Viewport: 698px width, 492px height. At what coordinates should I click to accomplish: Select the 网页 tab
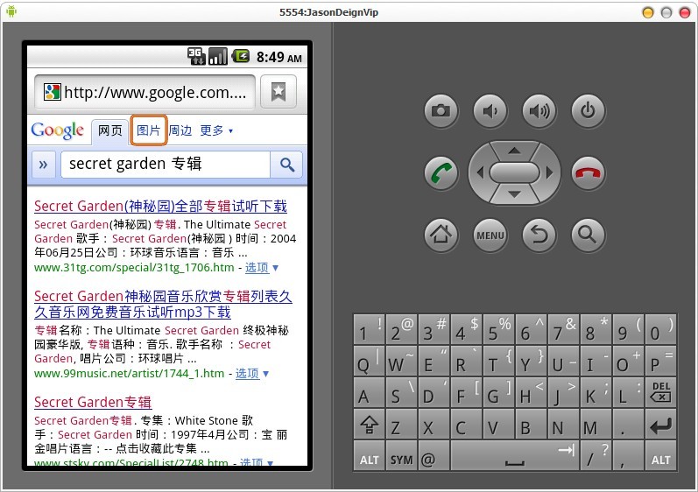click(110, 130)
